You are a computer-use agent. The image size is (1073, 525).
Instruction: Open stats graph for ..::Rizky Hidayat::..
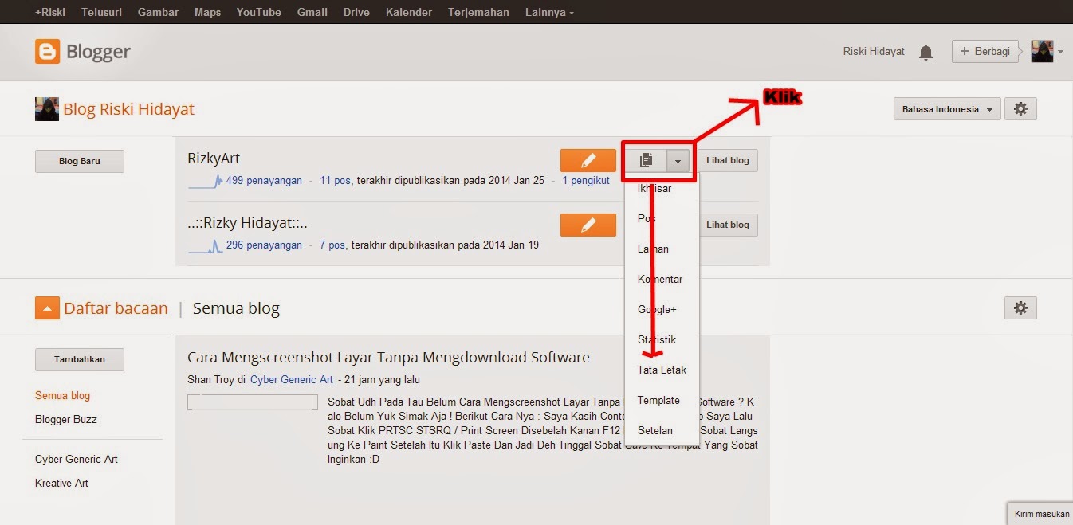(206, 246)
